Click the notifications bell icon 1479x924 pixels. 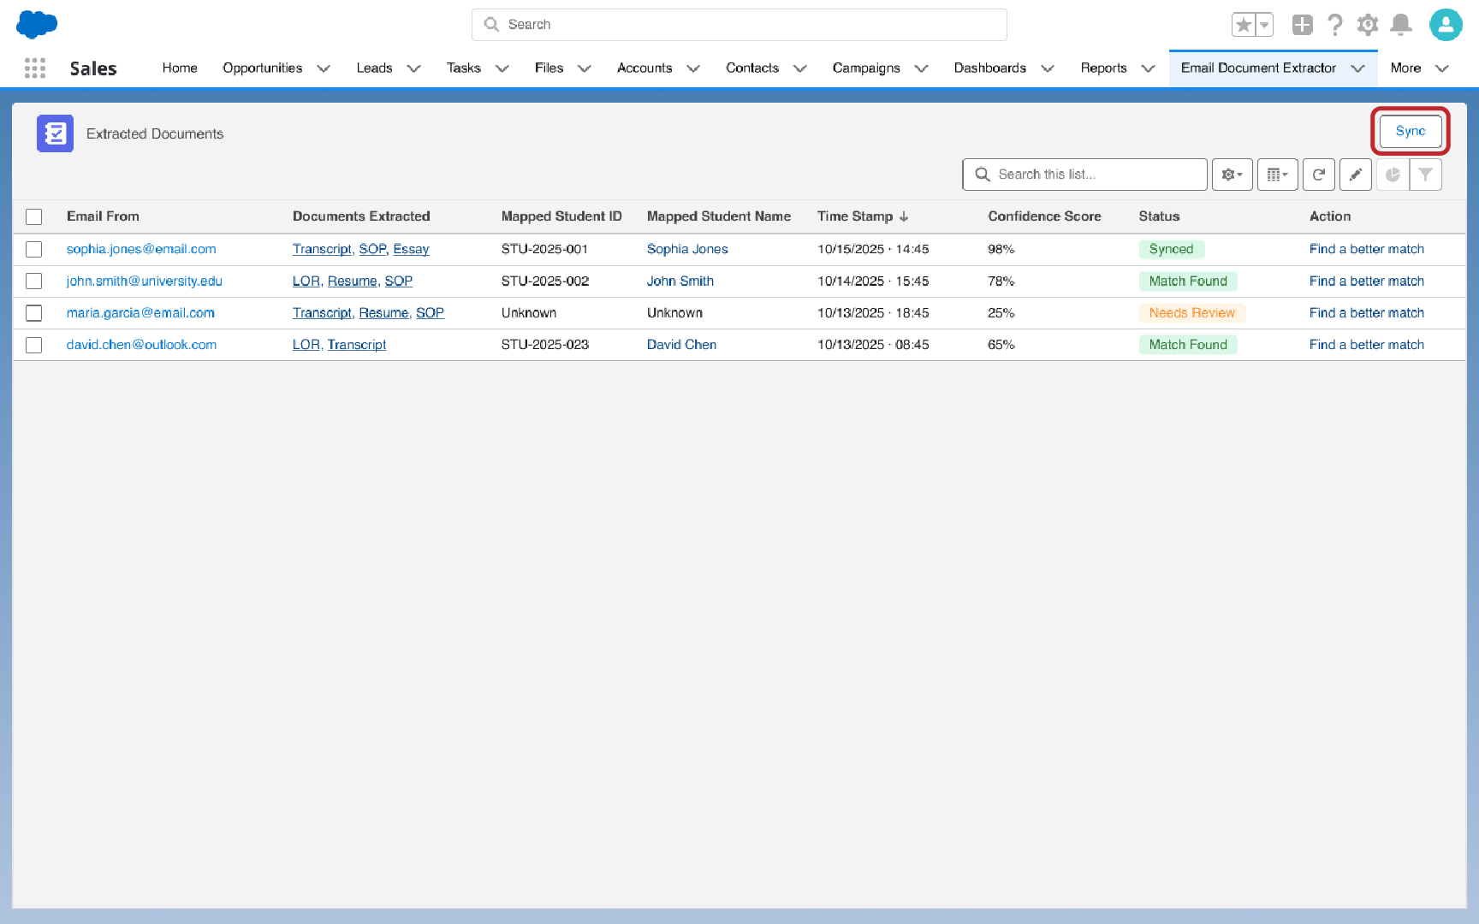tap(1400, 25)
